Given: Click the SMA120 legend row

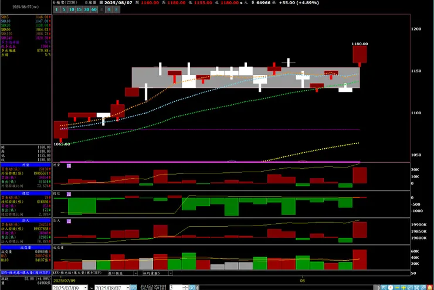Looking at the screenshot, I should (26, 34).
